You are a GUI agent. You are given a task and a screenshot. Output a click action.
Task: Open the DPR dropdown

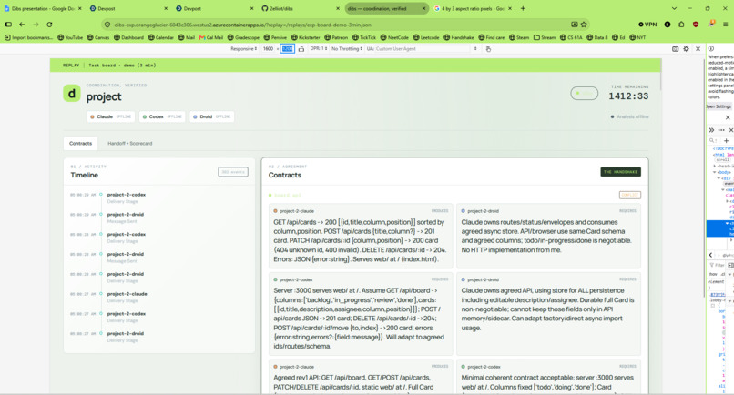(319, 48)
